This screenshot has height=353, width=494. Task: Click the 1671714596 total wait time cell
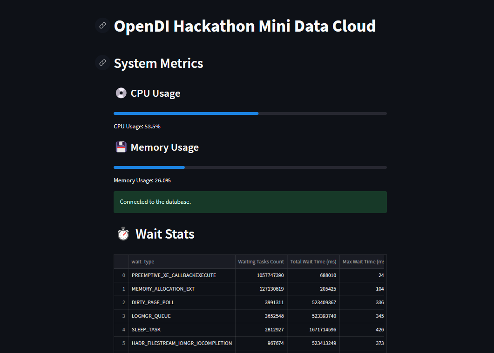(x=313, y=329)
